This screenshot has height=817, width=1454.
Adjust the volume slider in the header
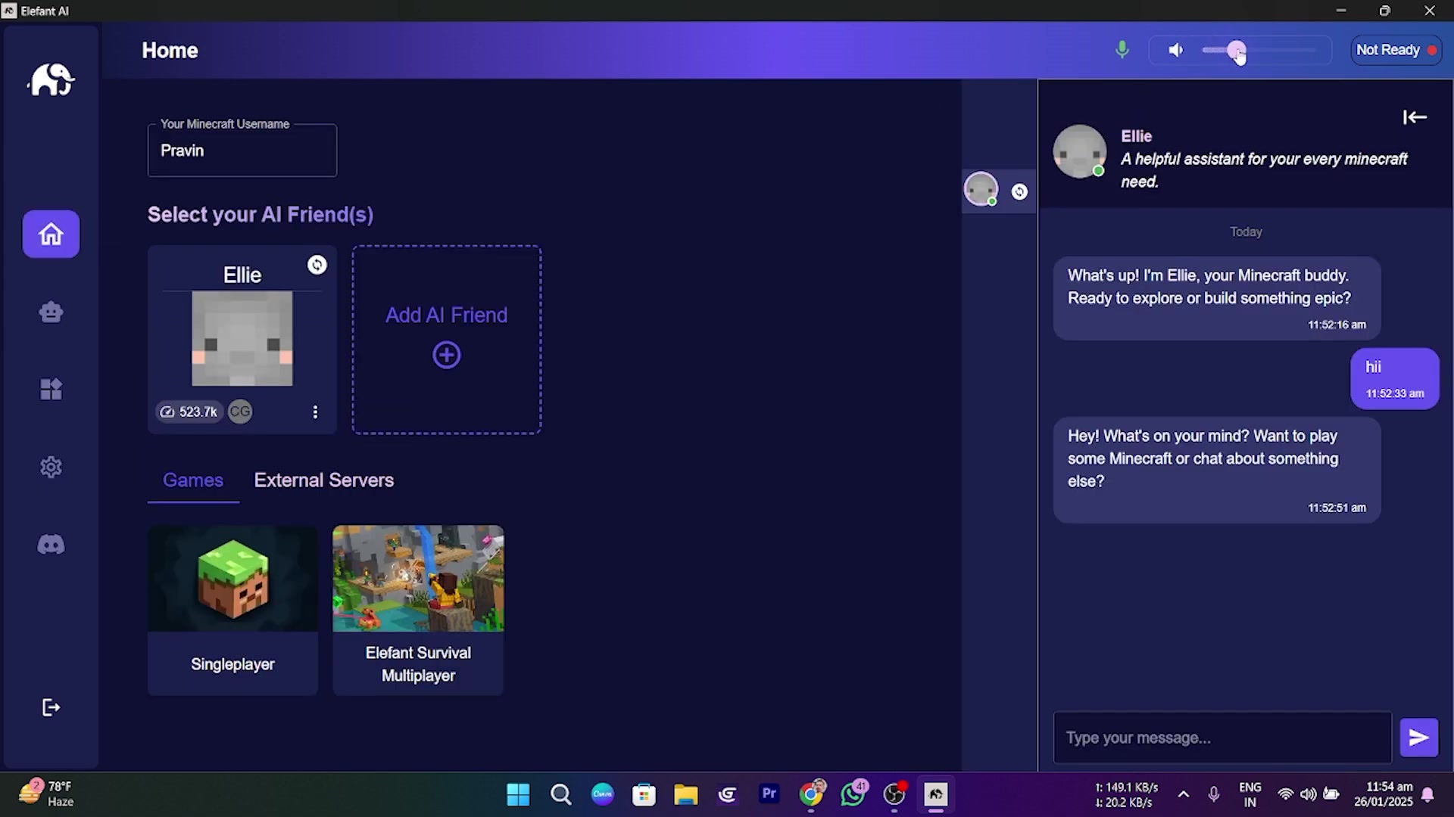pos(1234,49)
